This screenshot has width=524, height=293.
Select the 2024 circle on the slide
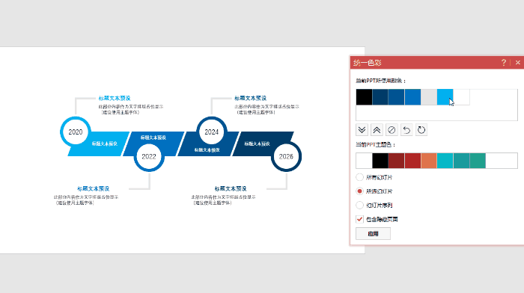(212, 132)
